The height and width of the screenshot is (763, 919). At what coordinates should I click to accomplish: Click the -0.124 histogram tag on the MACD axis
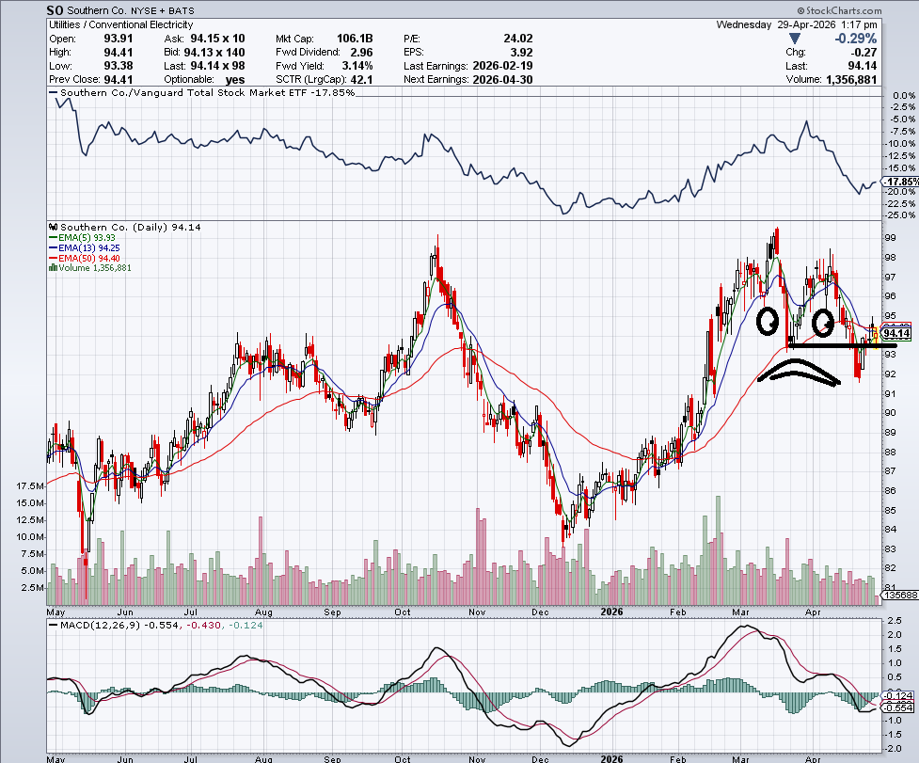click(898, 696)
